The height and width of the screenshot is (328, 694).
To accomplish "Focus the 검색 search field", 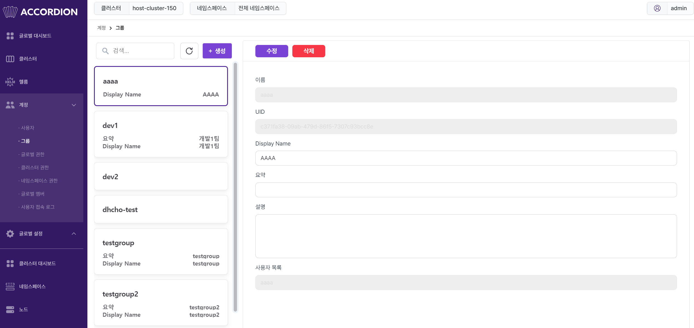I will pyautogui.click(x=135, y=51).
